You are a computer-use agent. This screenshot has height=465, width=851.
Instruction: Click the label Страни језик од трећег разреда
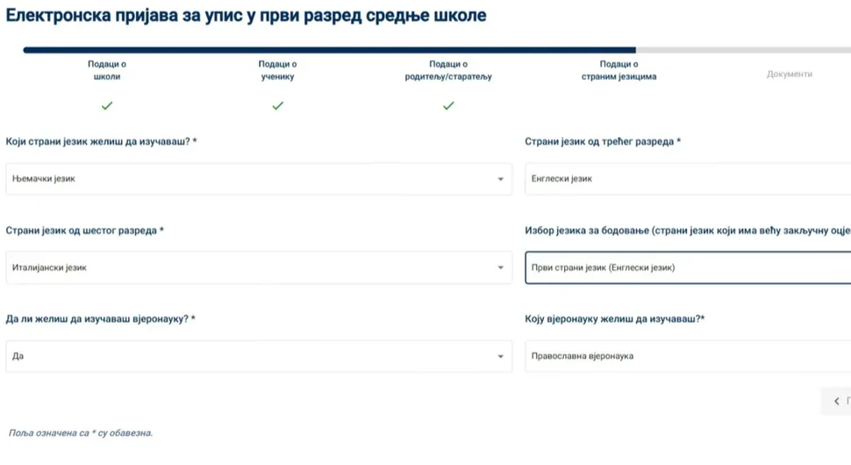click(603, 141)
